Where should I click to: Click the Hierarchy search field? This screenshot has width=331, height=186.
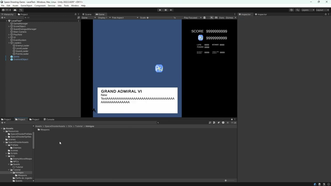(50, 18)
